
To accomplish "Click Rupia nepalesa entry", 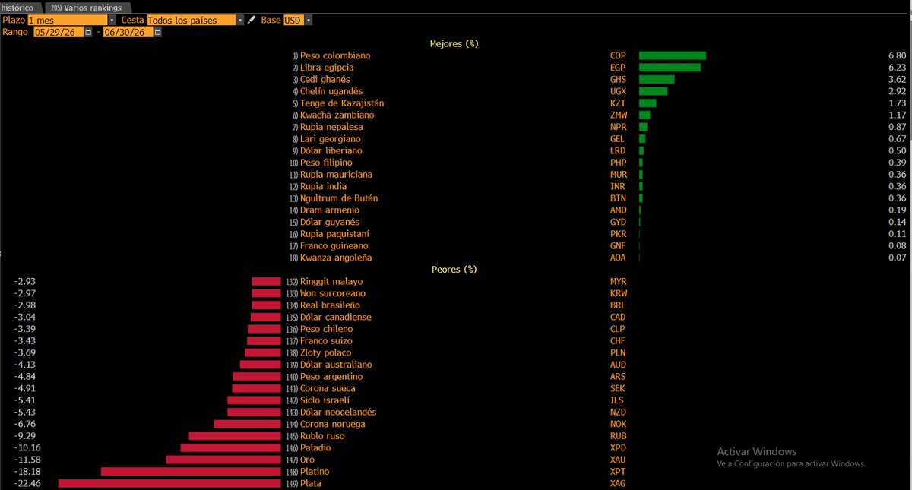I will click(331, 127).
